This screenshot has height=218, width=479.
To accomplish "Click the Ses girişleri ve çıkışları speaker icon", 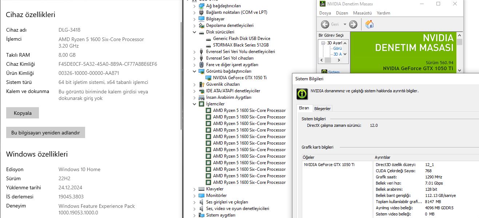I will point(201,202).
